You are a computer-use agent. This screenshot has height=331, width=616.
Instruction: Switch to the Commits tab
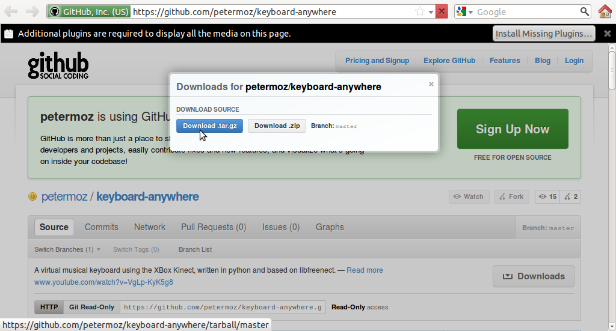[101, 227]
